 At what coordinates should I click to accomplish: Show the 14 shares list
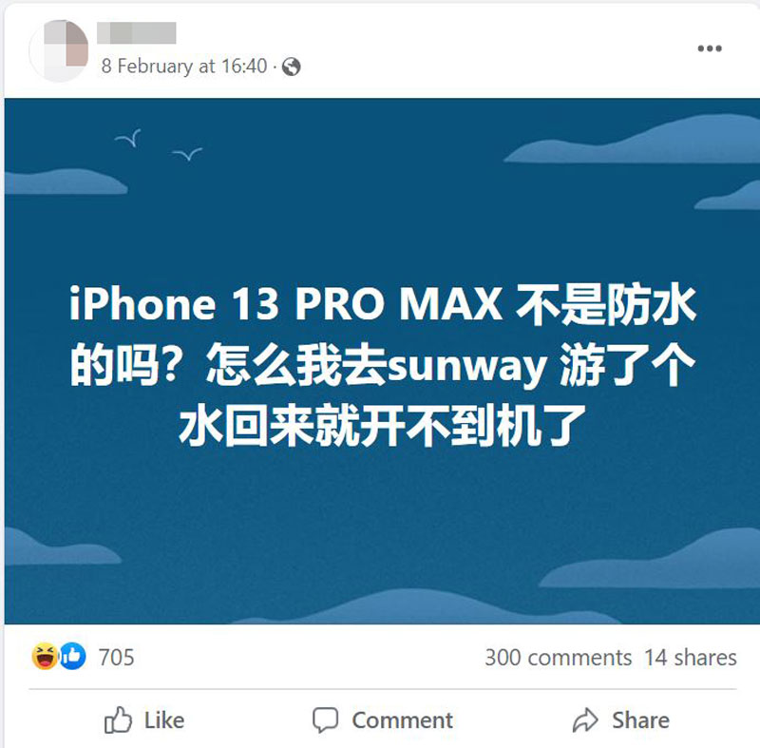pyautogui.click(x=691, y=658)
